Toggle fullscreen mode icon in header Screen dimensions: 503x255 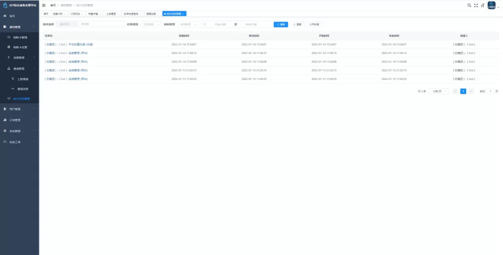click(475, 5)
